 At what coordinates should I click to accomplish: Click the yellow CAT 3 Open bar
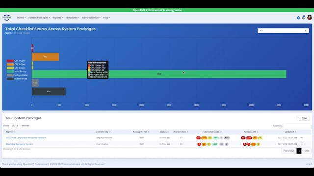(x=32, y=66)
